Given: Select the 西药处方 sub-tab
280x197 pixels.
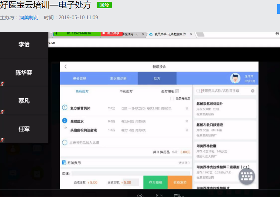Looking at the screenshot, I should pyautogui.click(x=82, y=91).
